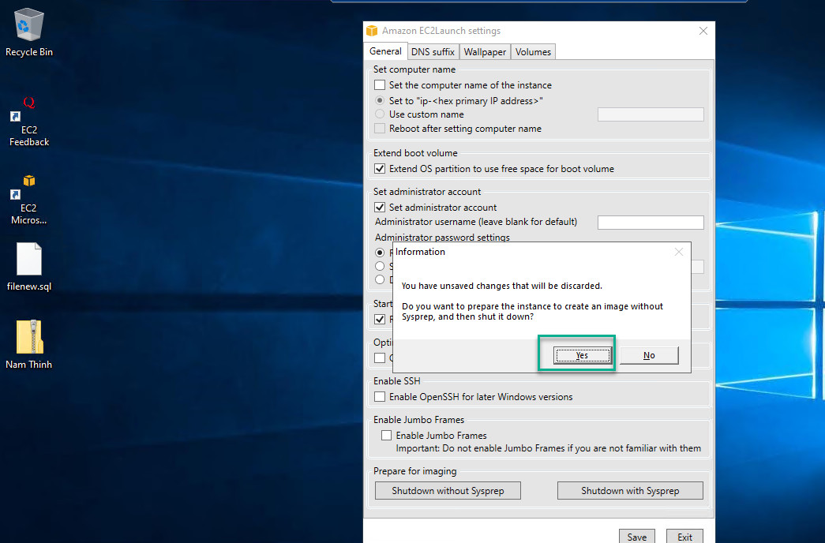Open the Recycle Bin desktop icon
Image resolution: width=825 pixels, height=543 pixels.
pos(29,32)
